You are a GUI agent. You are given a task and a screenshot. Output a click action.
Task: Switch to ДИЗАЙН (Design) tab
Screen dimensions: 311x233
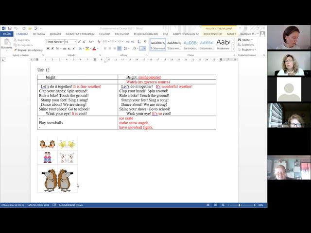pos(55,34)
